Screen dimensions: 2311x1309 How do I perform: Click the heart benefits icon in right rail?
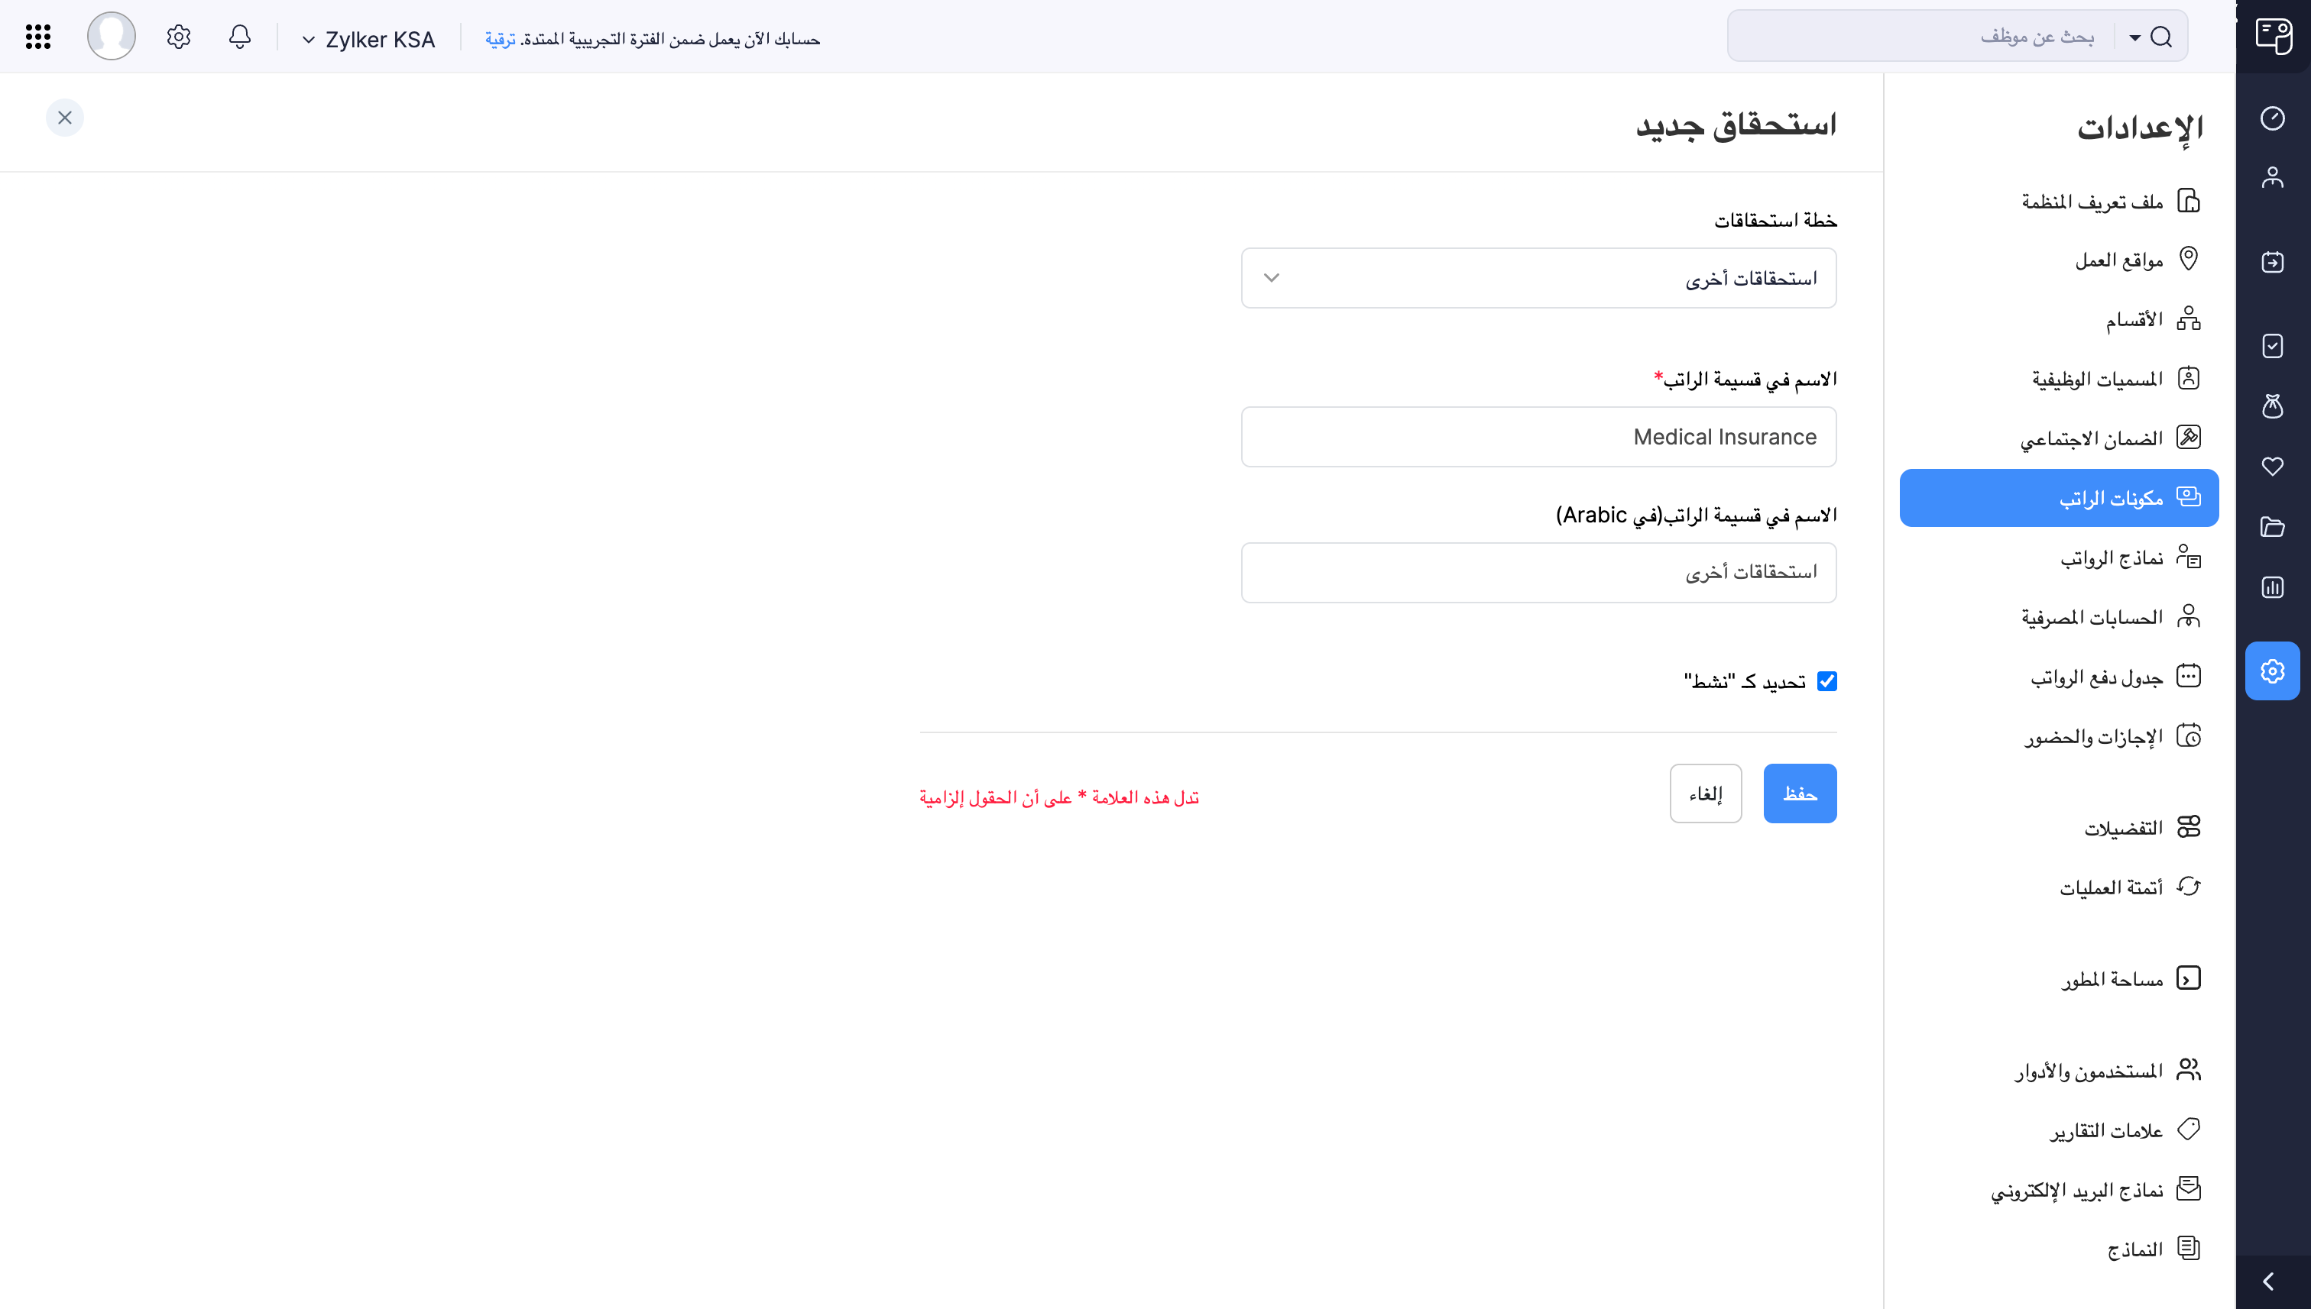[x=2272, y=467]
